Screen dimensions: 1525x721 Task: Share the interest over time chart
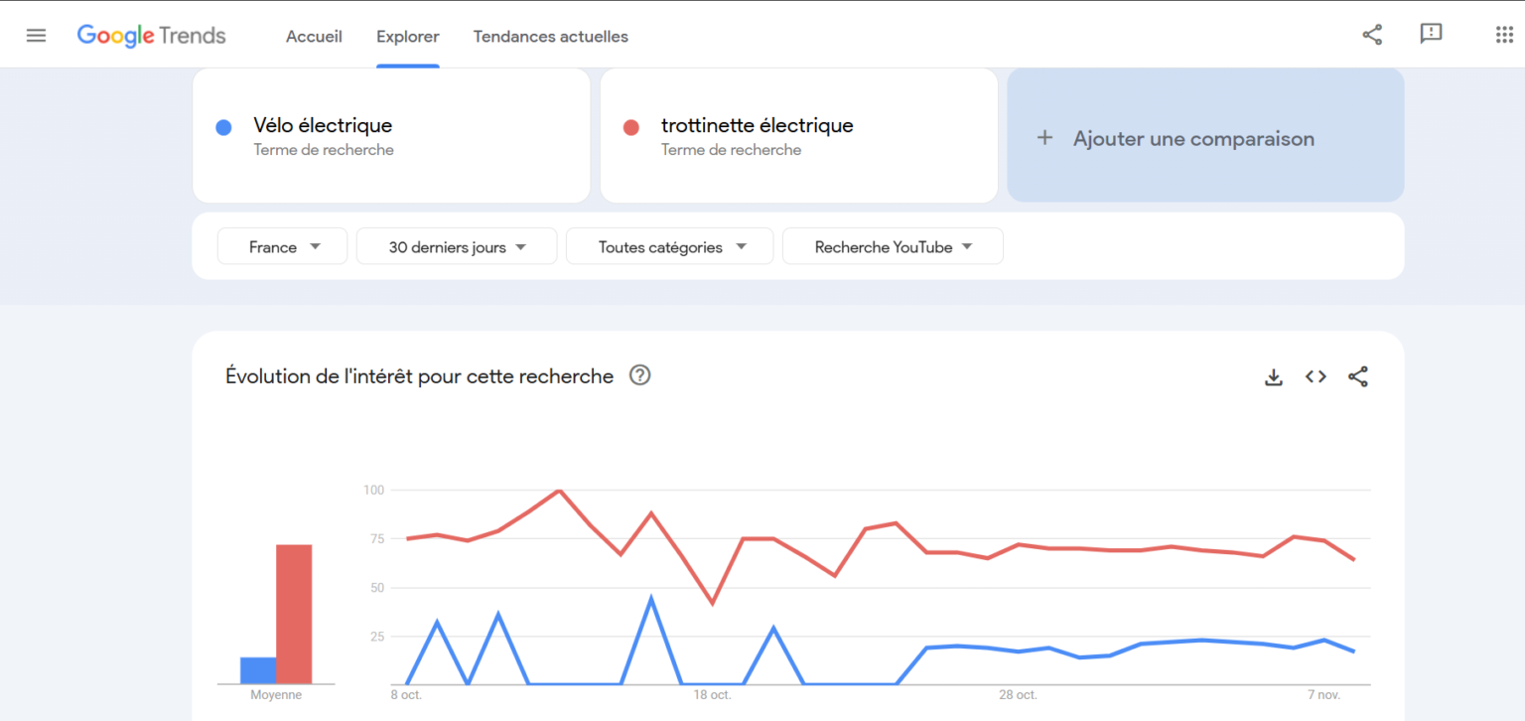pos(1357,376)
